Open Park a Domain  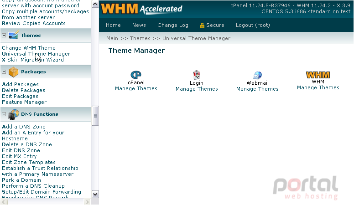pyautogui.click(x=21, y=180)
